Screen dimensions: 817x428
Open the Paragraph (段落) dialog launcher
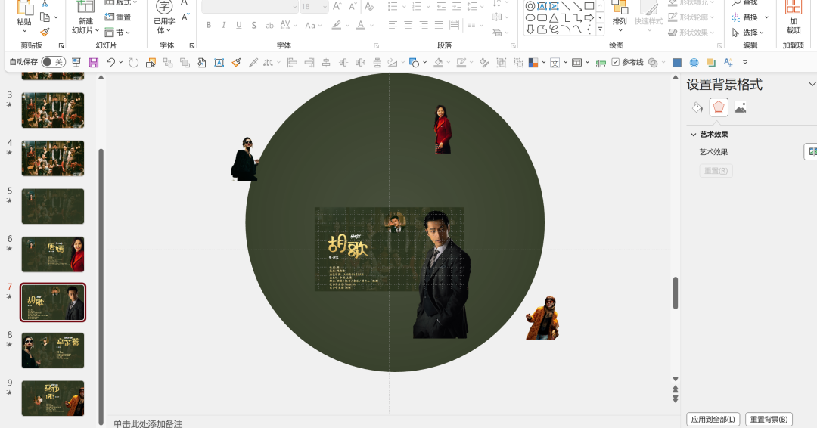point(513,46)
